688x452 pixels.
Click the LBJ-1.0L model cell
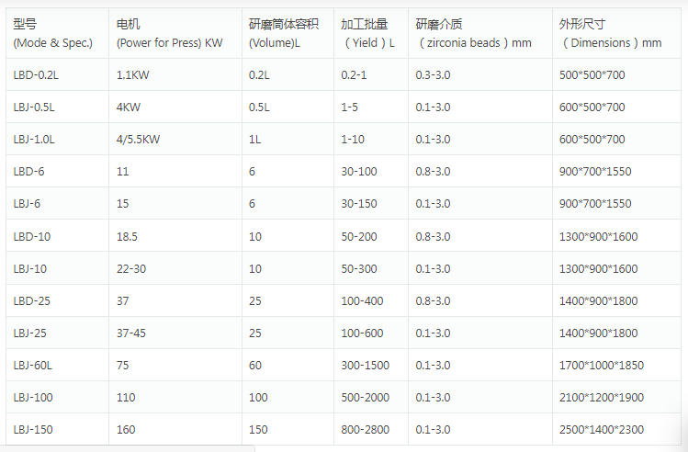35,139
